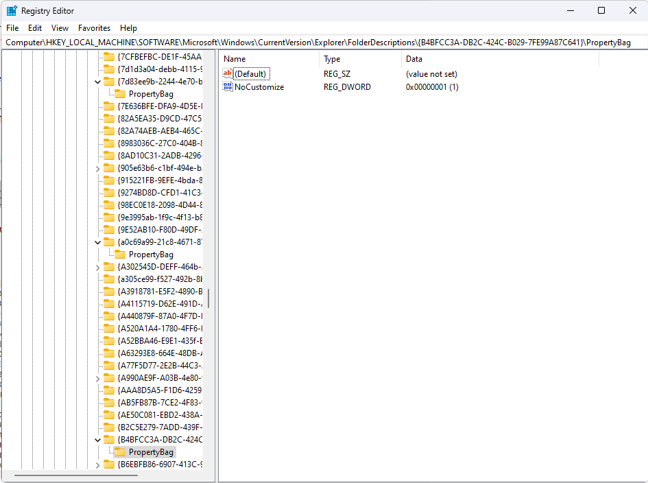Select the (Default) value name
The width and height of the screenshot is (648, 483).
[251, 74]
